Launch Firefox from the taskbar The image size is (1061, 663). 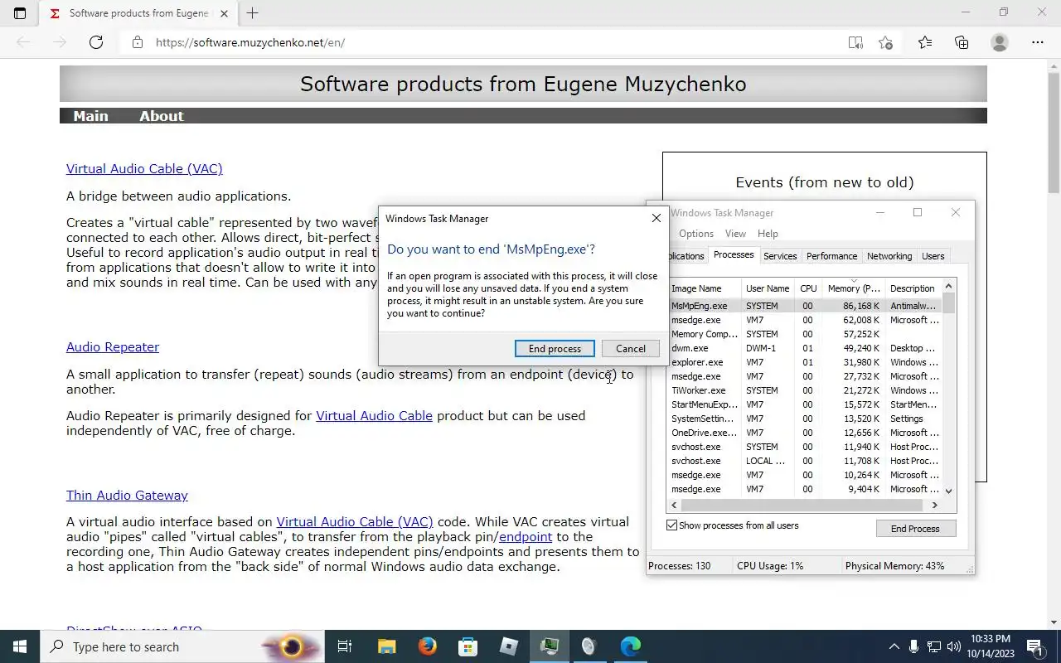click(x=428, y=646)
